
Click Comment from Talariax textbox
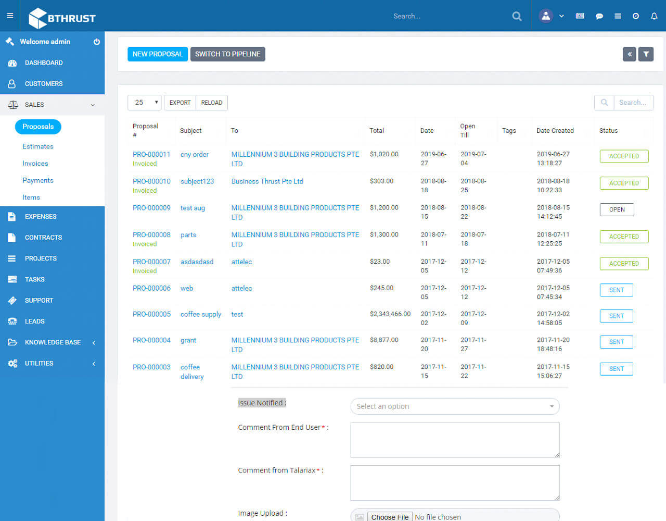point(455,483)
